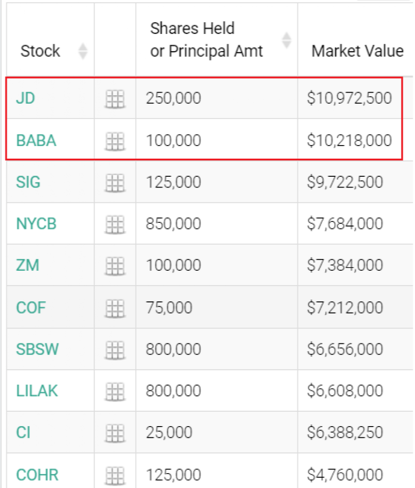Open the LILAK stock link

37,391
